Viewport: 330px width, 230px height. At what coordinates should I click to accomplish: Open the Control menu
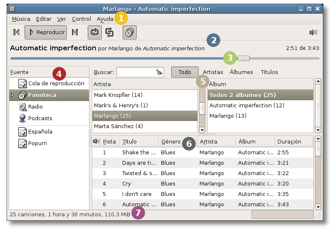click(81, 19)
